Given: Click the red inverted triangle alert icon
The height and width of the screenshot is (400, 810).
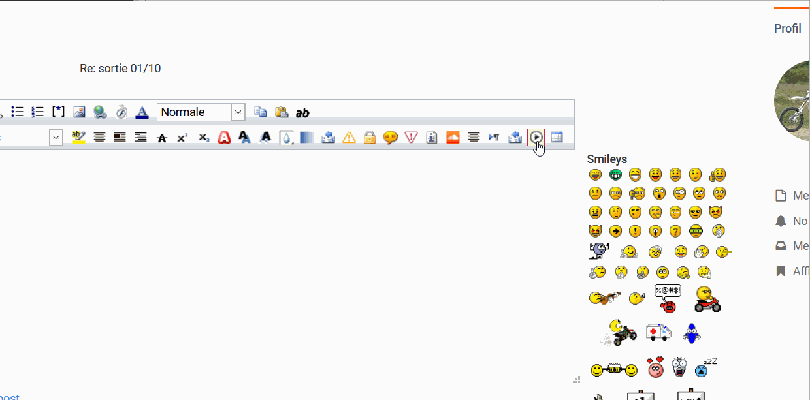Looking at the screenshot, I should (x=411, y=137).
